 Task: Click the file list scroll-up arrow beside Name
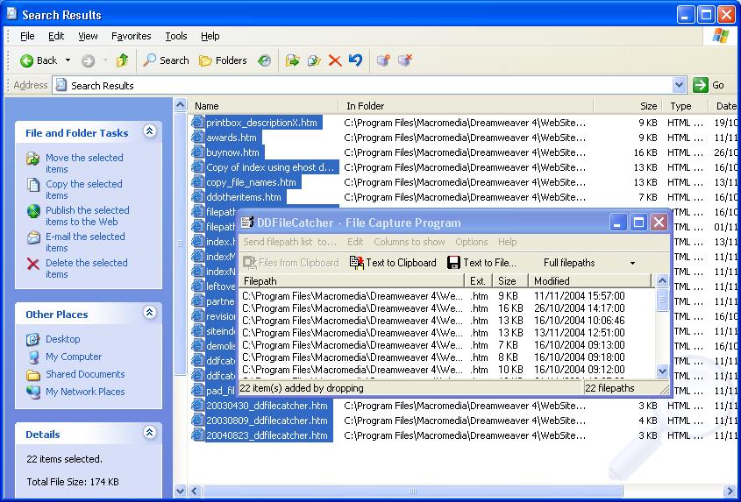click(180, 105)
